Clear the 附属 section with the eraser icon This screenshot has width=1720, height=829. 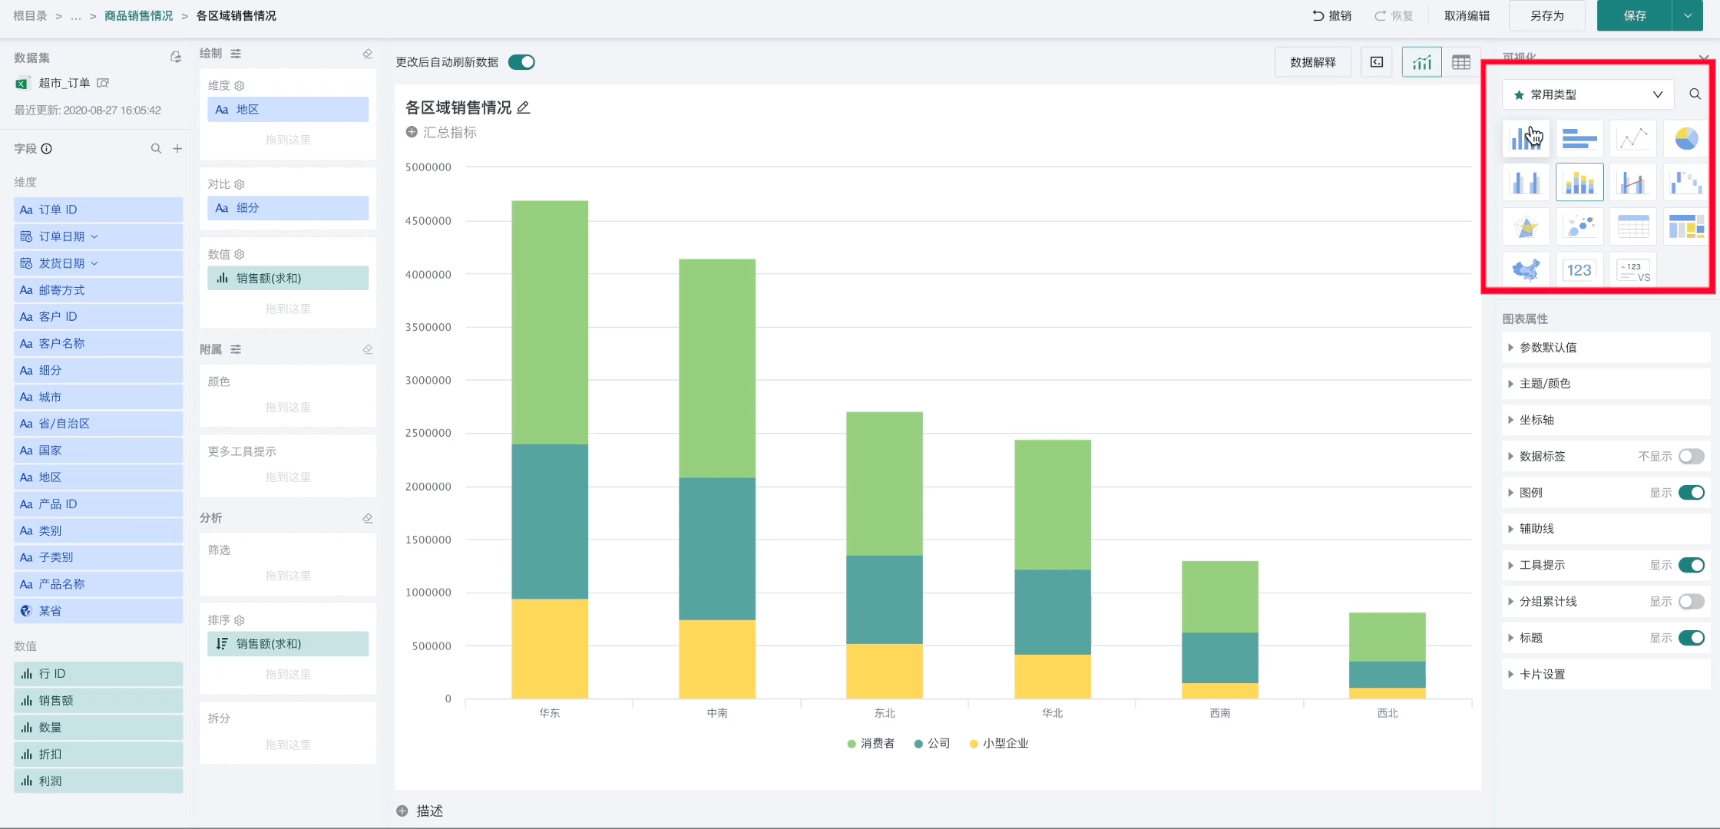click(368, 349)
